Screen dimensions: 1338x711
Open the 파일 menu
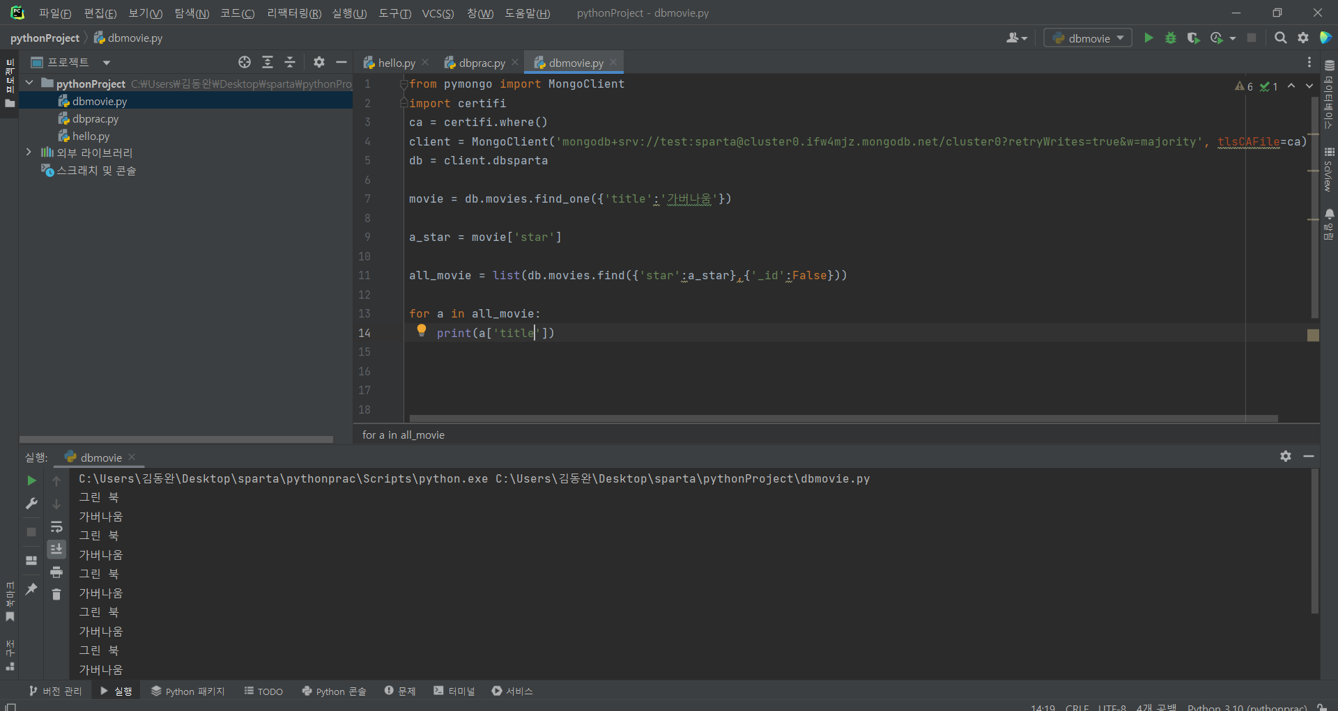pyautogui.click(x=55, y=13)
